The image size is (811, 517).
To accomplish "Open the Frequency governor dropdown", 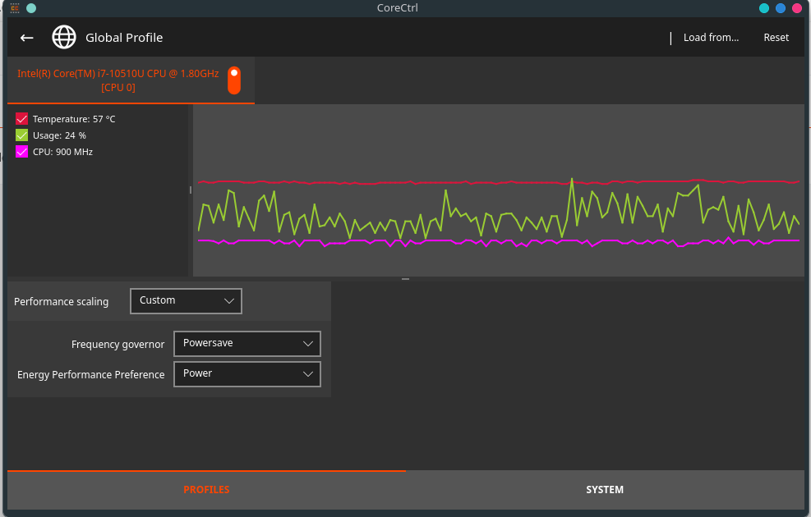I will coord(247,344).
